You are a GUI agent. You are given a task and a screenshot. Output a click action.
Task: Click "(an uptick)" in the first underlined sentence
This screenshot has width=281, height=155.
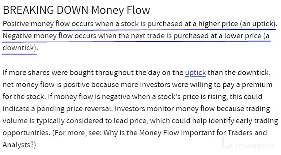(x=258, y=24)
